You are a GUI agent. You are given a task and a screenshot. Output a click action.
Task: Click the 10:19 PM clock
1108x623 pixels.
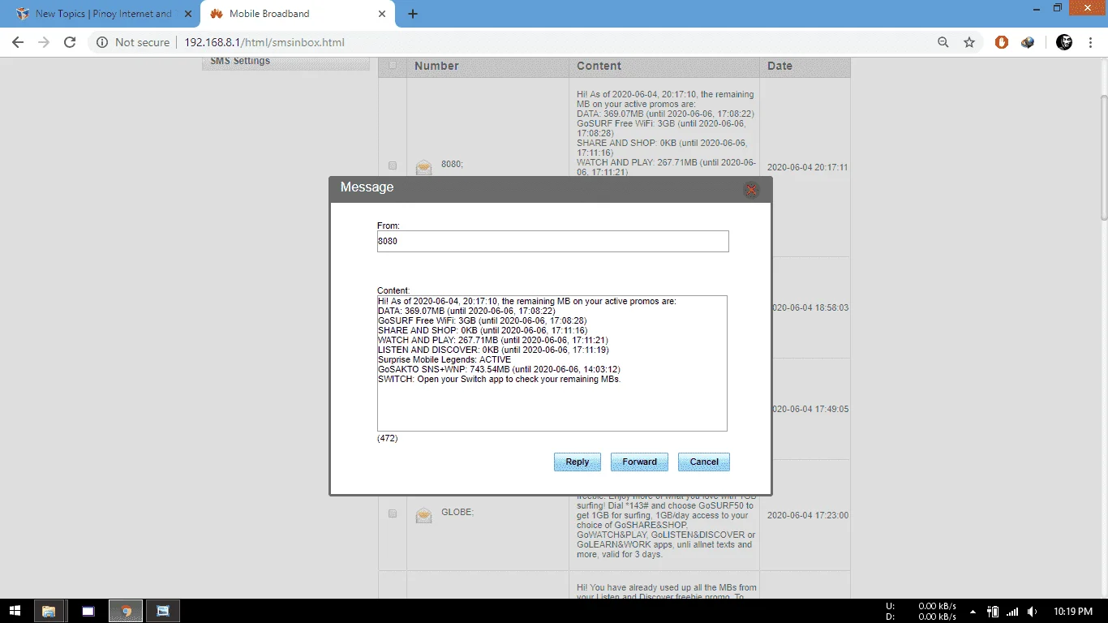1071,611
